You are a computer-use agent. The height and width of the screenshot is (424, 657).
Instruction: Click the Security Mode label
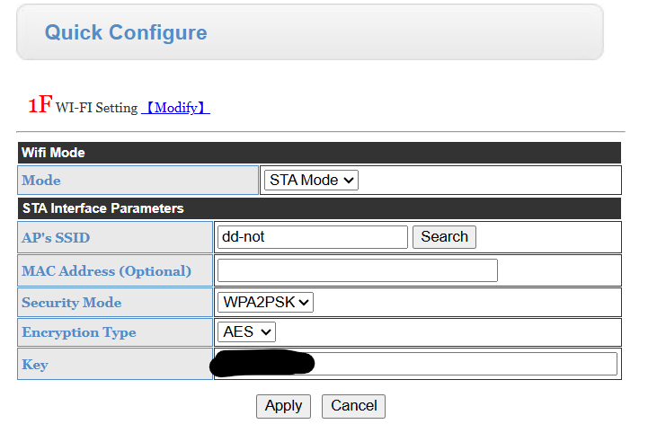(x=71, y=303)
